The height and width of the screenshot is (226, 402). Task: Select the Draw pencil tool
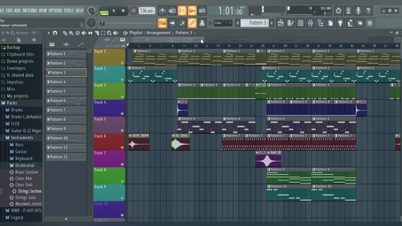(x=65, y=33)
